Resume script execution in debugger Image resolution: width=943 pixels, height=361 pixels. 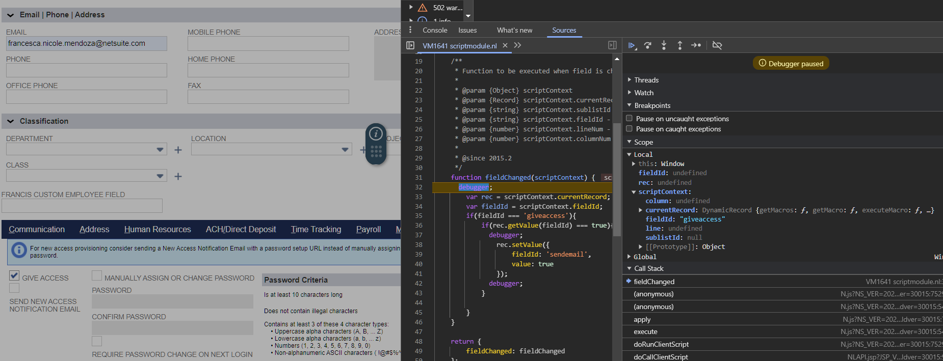pyautogui.click(x=632, y=45)
